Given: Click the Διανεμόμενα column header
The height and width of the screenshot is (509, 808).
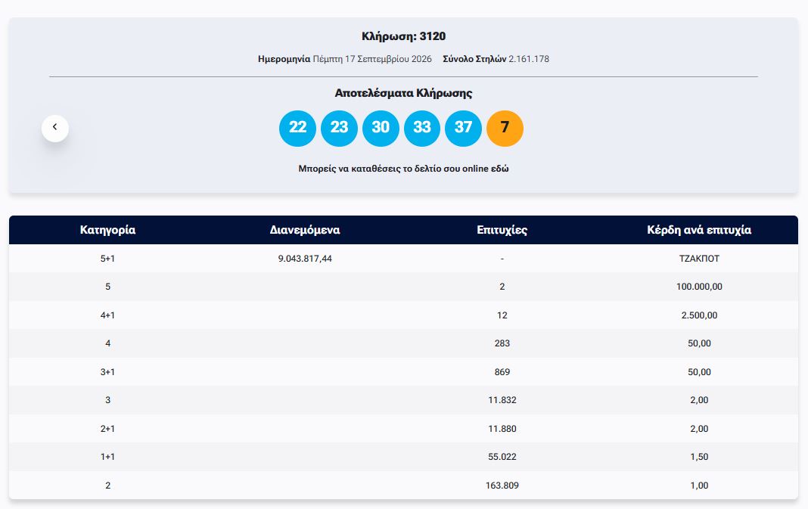Looking at the screenshot, I should pos(305,230).
